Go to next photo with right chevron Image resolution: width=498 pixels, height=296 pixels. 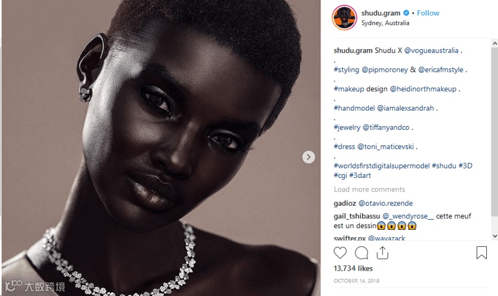point(309,157)
